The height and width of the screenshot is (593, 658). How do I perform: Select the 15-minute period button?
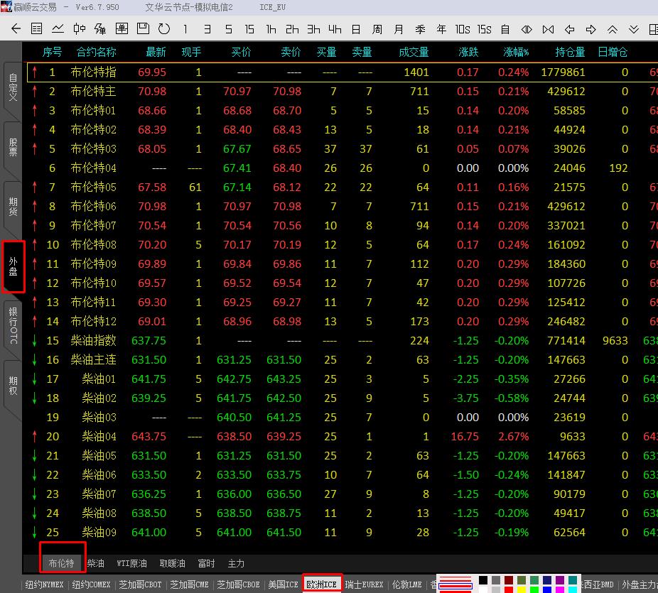point(249,29)
